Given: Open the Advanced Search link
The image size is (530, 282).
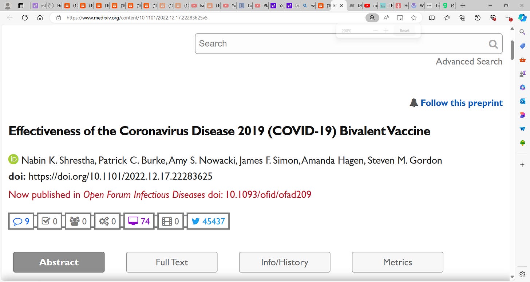Looking at the screenshot, I should 469,61.
